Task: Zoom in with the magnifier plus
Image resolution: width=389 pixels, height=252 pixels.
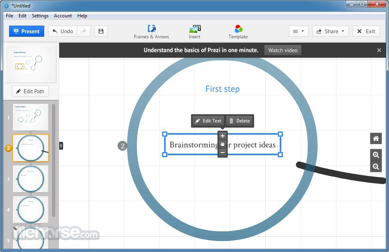Action: coord(376,155)
